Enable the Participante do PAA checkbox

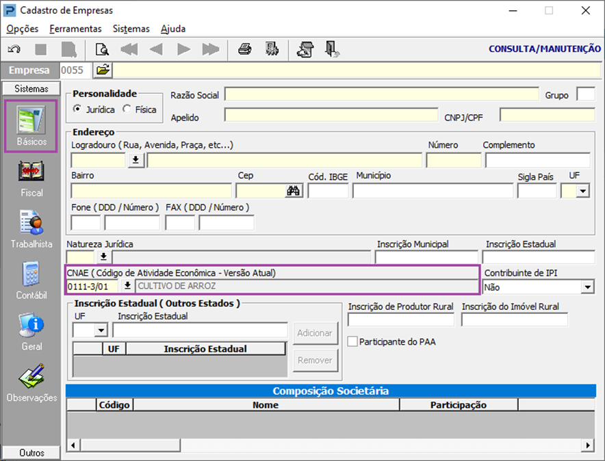point(352,341)
